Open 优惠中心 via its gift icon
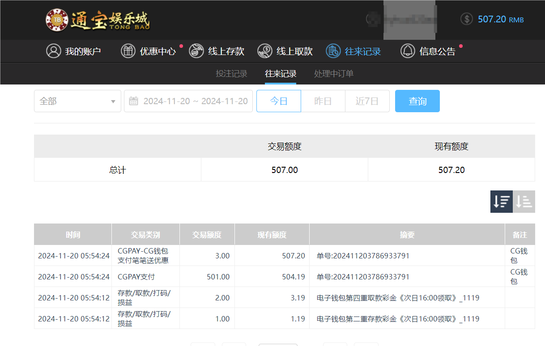 [128, 51]
